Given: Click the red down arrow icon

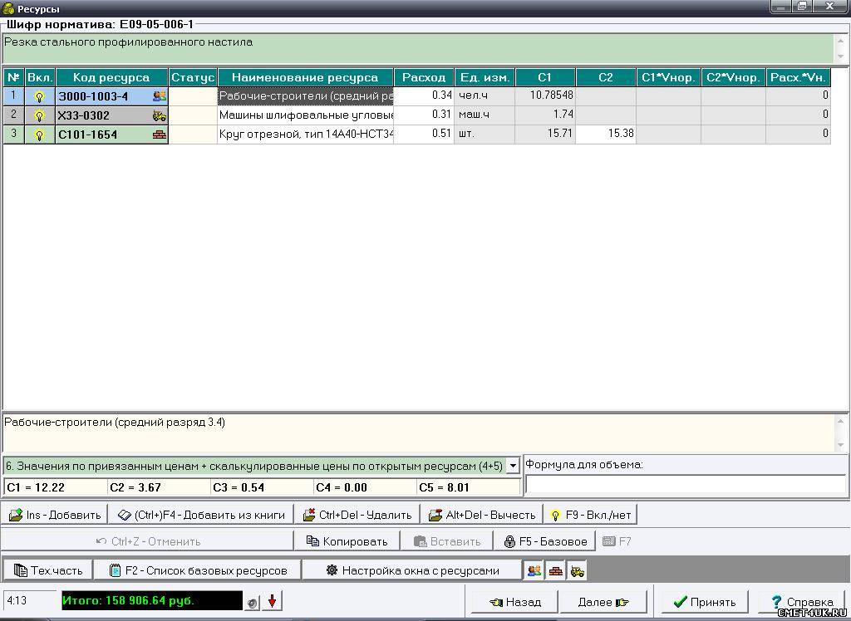Looking at the screenshot, I should click(x=272, y=602).
